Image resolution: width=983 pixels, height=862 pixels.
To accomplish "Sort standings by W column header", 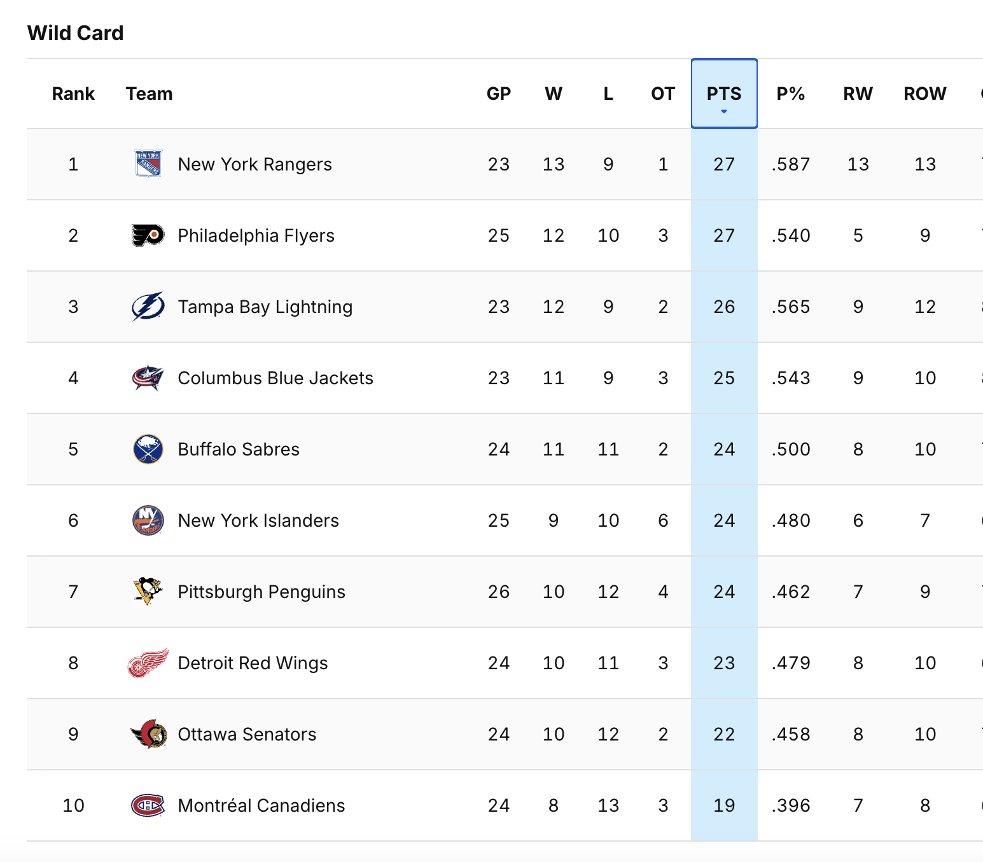I will (554, 94).
